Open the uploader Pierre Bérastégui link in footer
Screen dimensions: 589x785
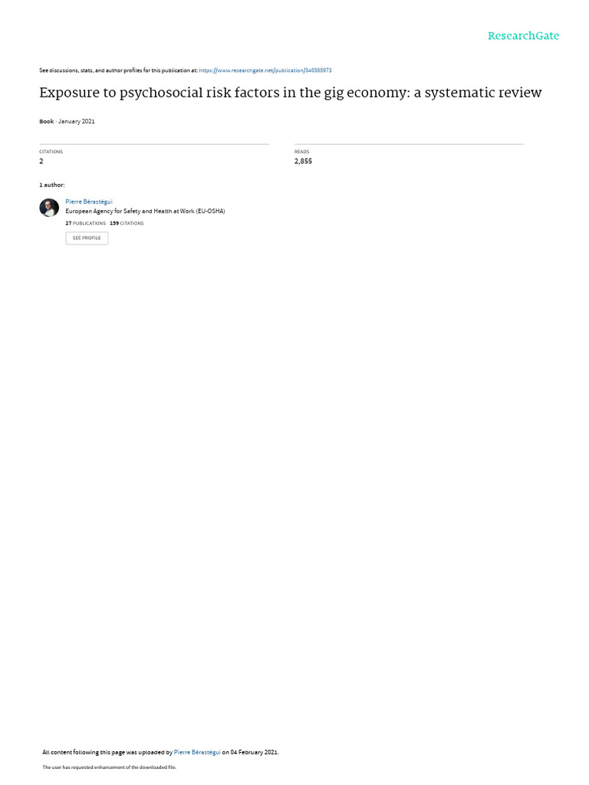tap(197, 752)
